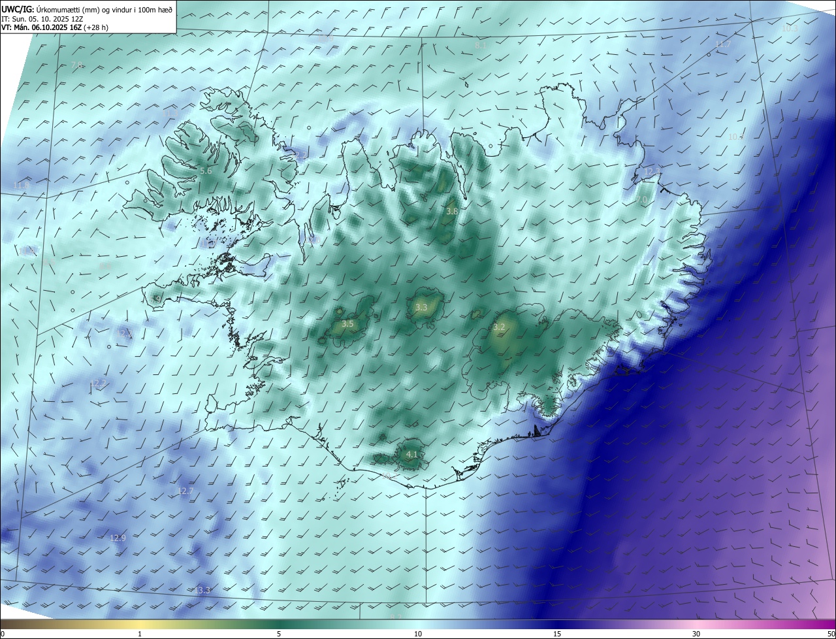The height and width of the screenshot is (639, 836).
Task: Click the 11.3 value north of the Westfjords
Action: pyautogui.click(x=170, y=114)
